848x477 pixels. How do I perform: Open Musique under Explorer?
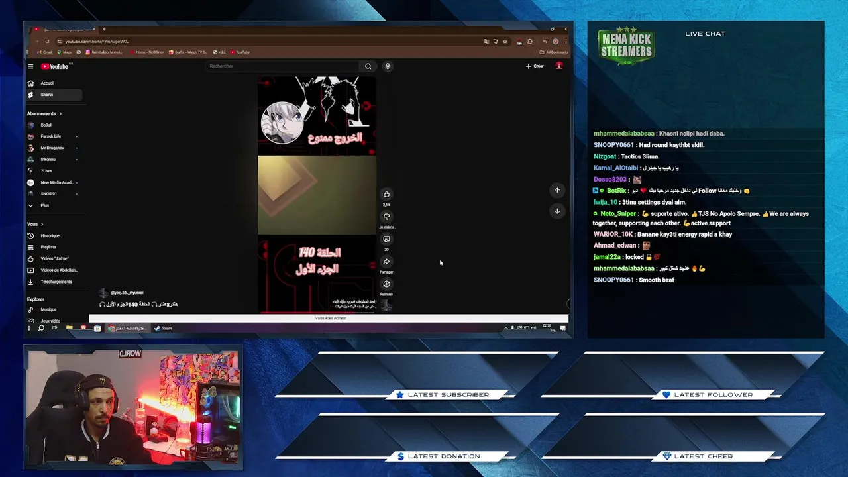[53, 309]
